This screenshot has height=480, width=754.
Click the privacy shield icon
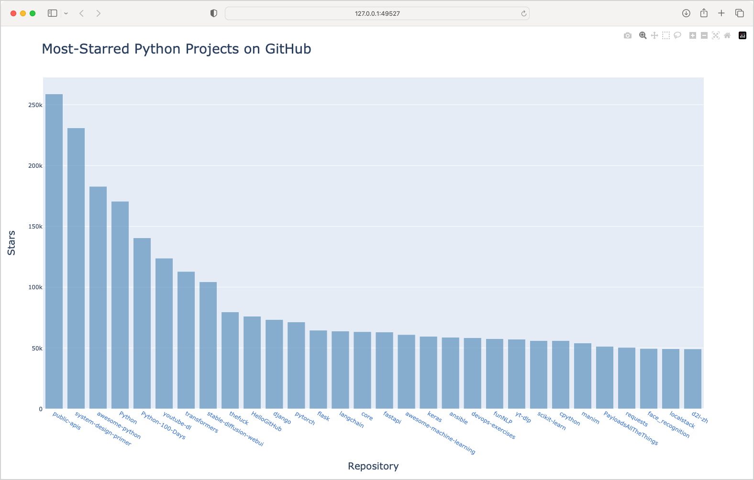pos(214,13)
